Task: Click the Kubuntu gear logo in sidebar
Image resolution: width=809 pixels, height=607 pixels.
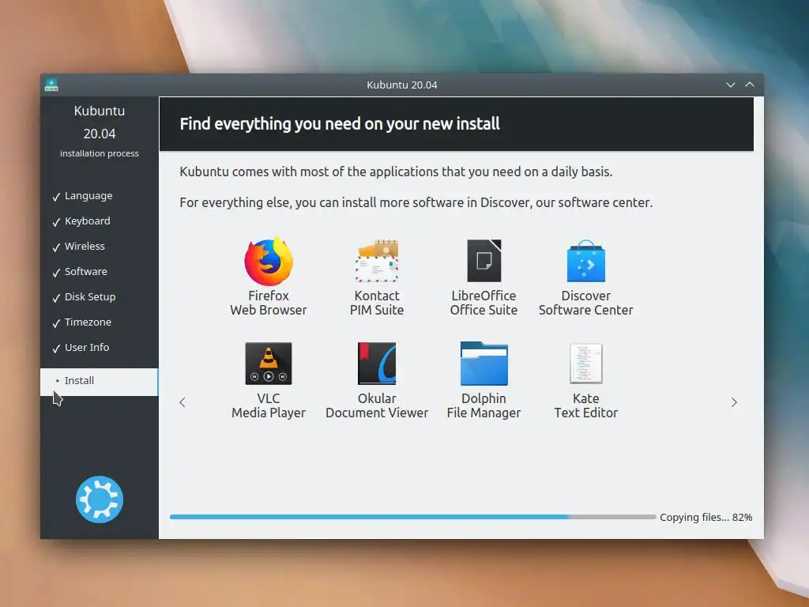Action: pos(99,500)
